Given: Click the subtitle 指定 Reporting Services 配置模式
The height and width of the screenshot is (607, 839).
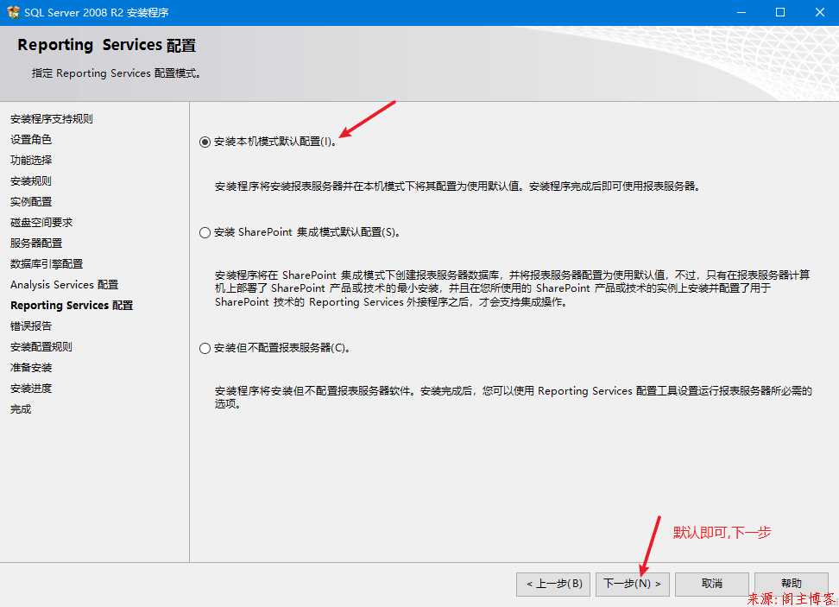Looking at the screenshot, I should (117, 73).
